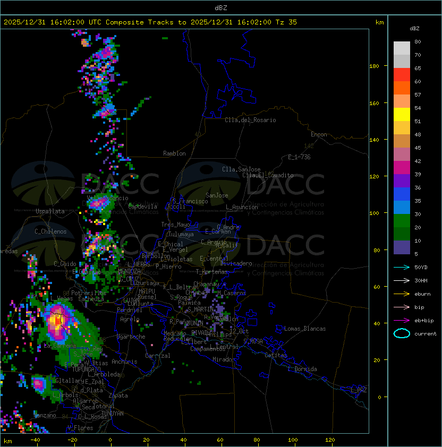Click the 'Clla.SanJose' map label
Image resolution: width=442 pixels, height=447 pixels.
(241, 169)
